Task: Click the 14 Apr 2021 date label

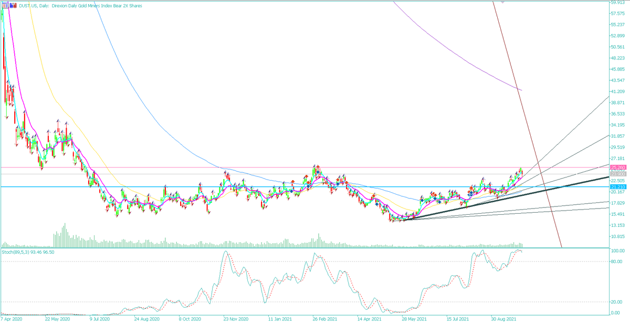Action: [x=370, y=319]
